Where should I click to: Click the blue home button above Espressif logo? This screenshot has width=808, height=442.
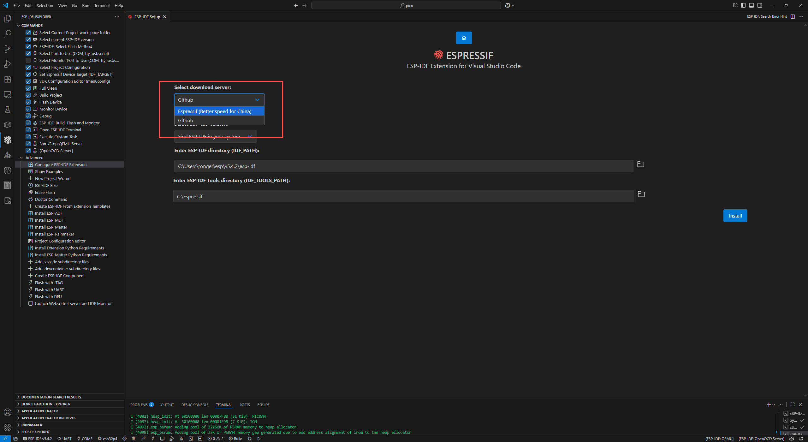click(464, 38)
